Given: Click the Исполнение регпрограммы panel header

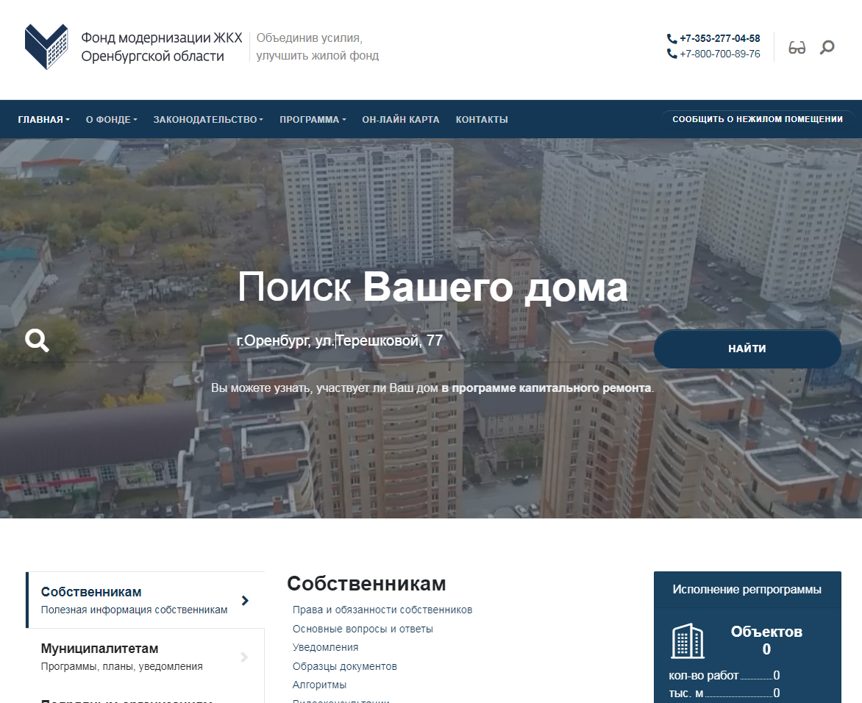Looking at the screenshot, I should pos(747,590).
